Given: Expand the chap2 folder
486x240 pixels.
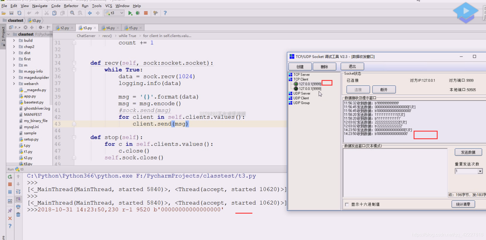Looking at the screenshot, I should [x=14, y=47].
